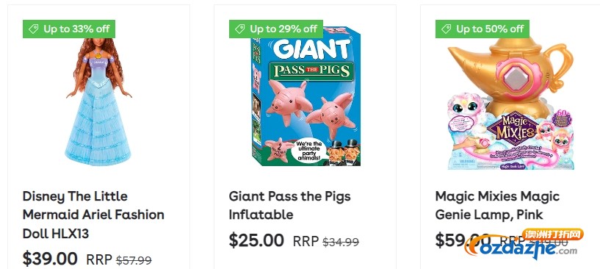Click the Up to 33% off badge
This screenshot has width=600, height=269.
point(69,29)
